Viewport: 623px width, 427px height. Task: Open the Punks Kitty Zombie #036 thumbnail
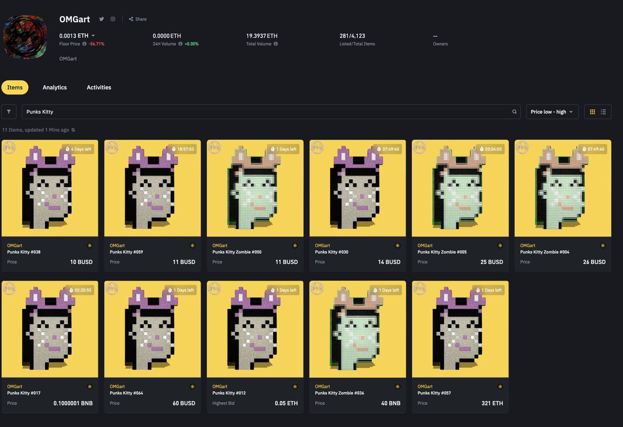[x=357, y=329]
